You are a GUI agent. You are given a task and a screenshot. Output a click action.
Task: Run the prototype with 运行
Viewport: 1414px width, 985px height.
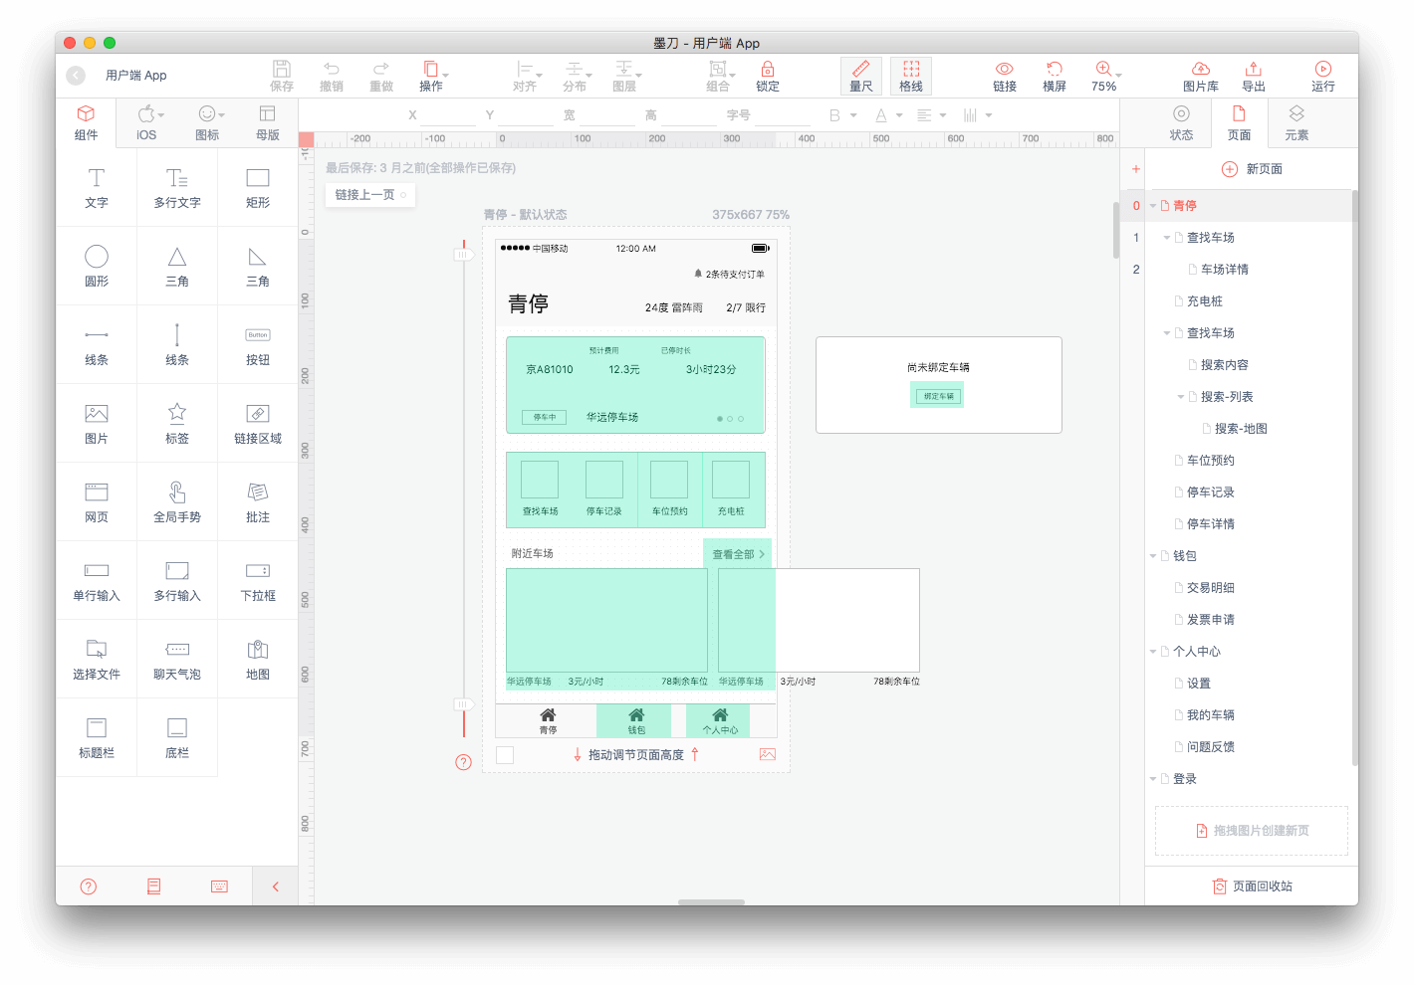coord(1322,76)
